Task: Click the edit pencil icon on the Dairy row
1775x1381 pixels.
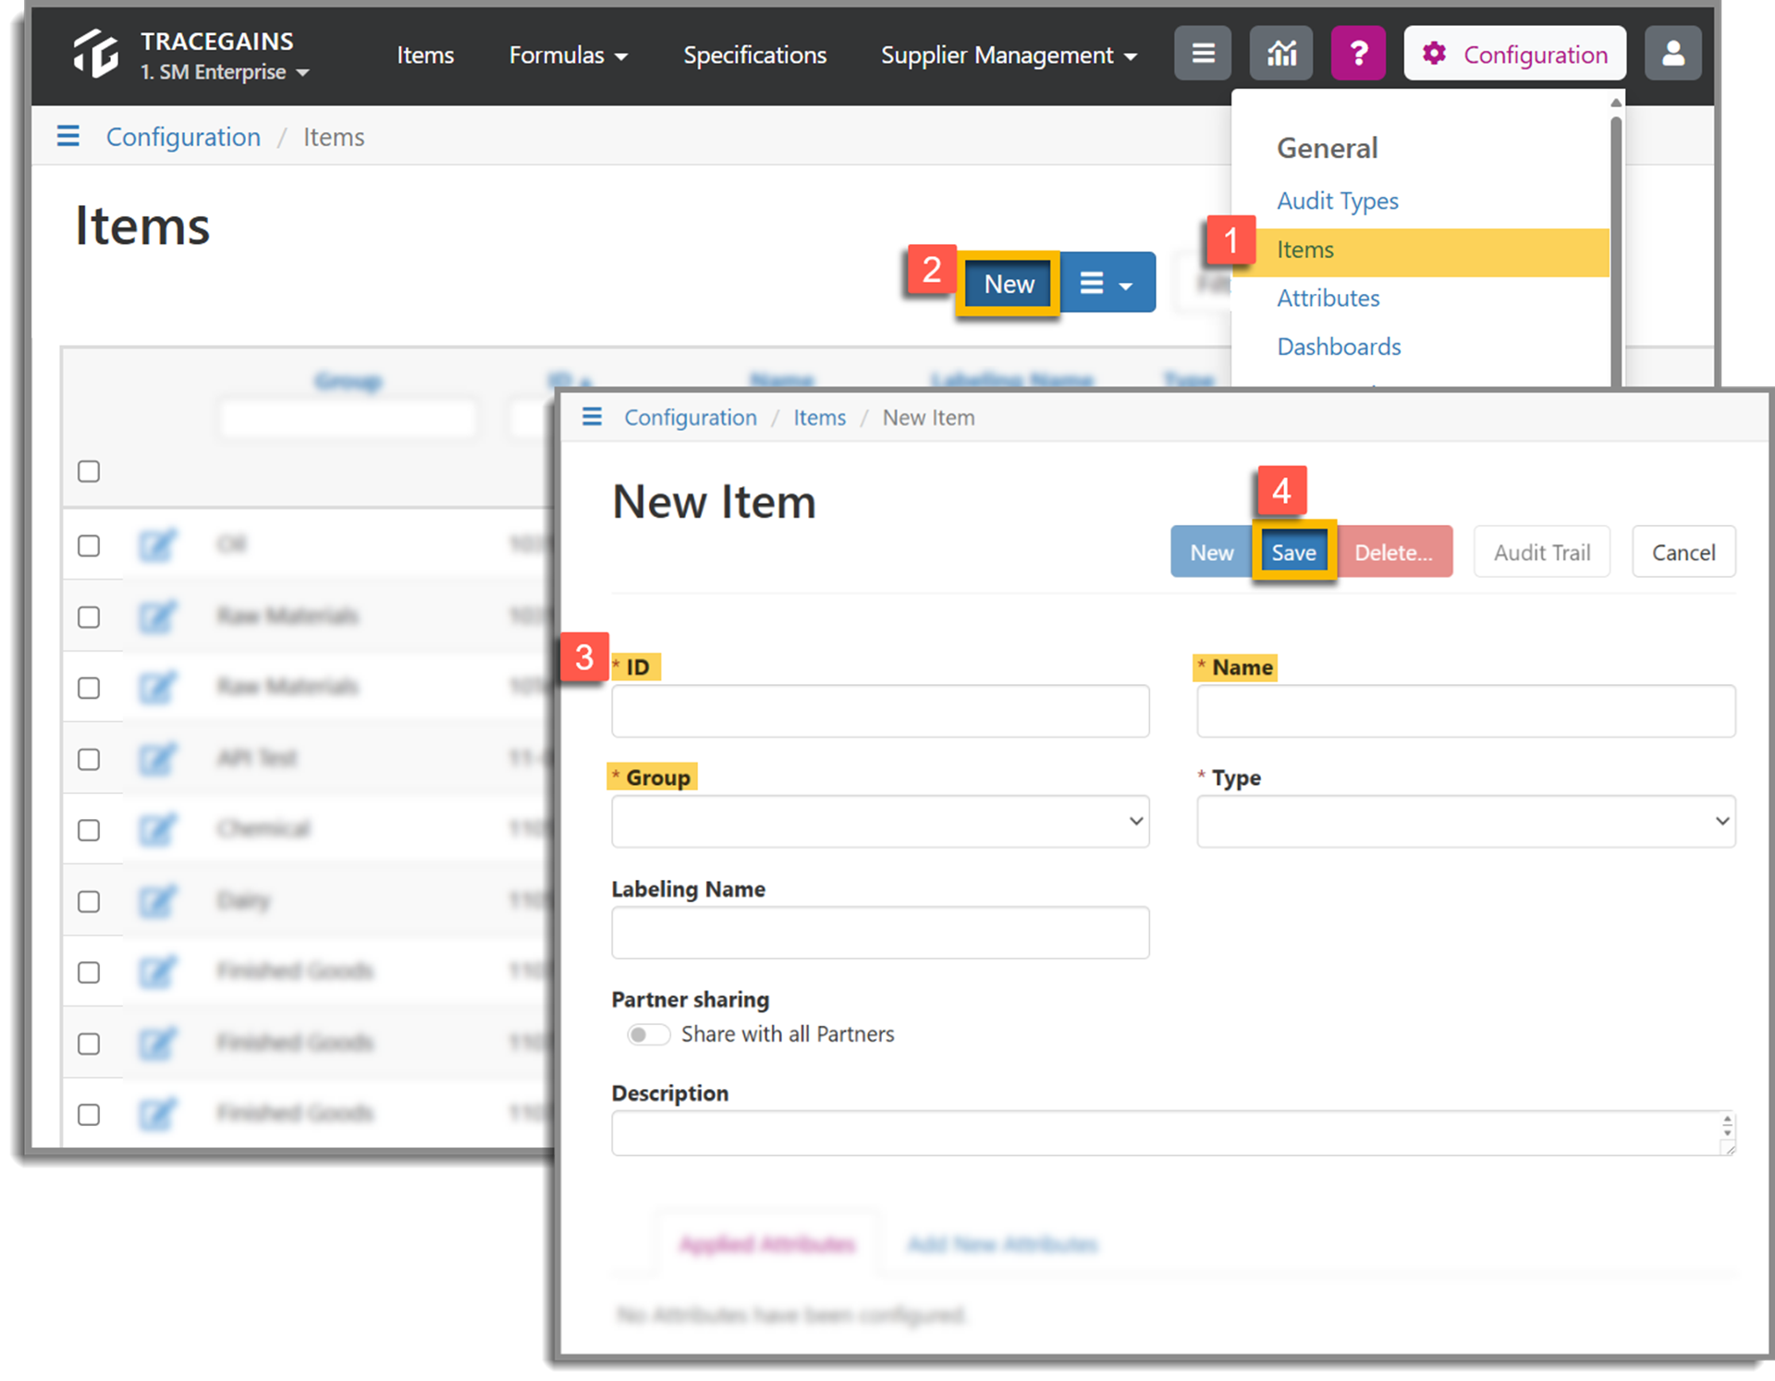Action: 158,900
